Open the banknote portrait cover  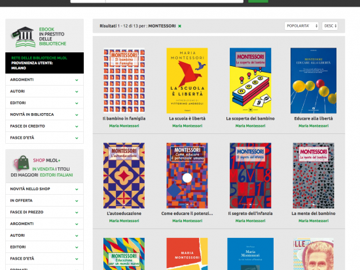pyautogui.click(x=314, y=254)
